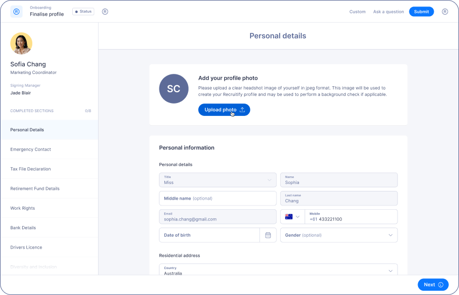Click Ask a question link
The height and width of the screenshot is (295, 459).
point(388,12)
